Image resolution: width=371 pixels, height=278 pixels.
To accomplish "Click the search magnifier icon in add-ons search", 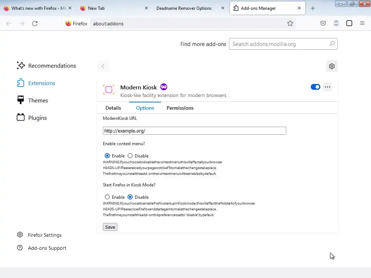I will coord(332,44).
